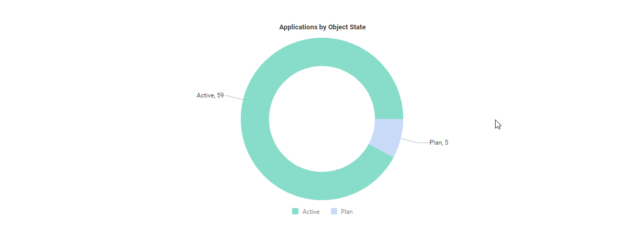Click the number 59 in the Active label
The image size is (644, 240).
[220, 95]
